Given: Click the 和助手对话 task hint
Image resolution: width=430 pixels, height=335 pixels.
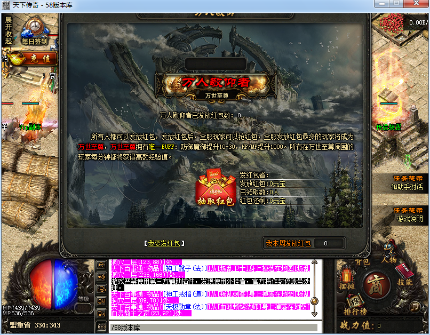Looking at the screenshot, I should (407, 187).
